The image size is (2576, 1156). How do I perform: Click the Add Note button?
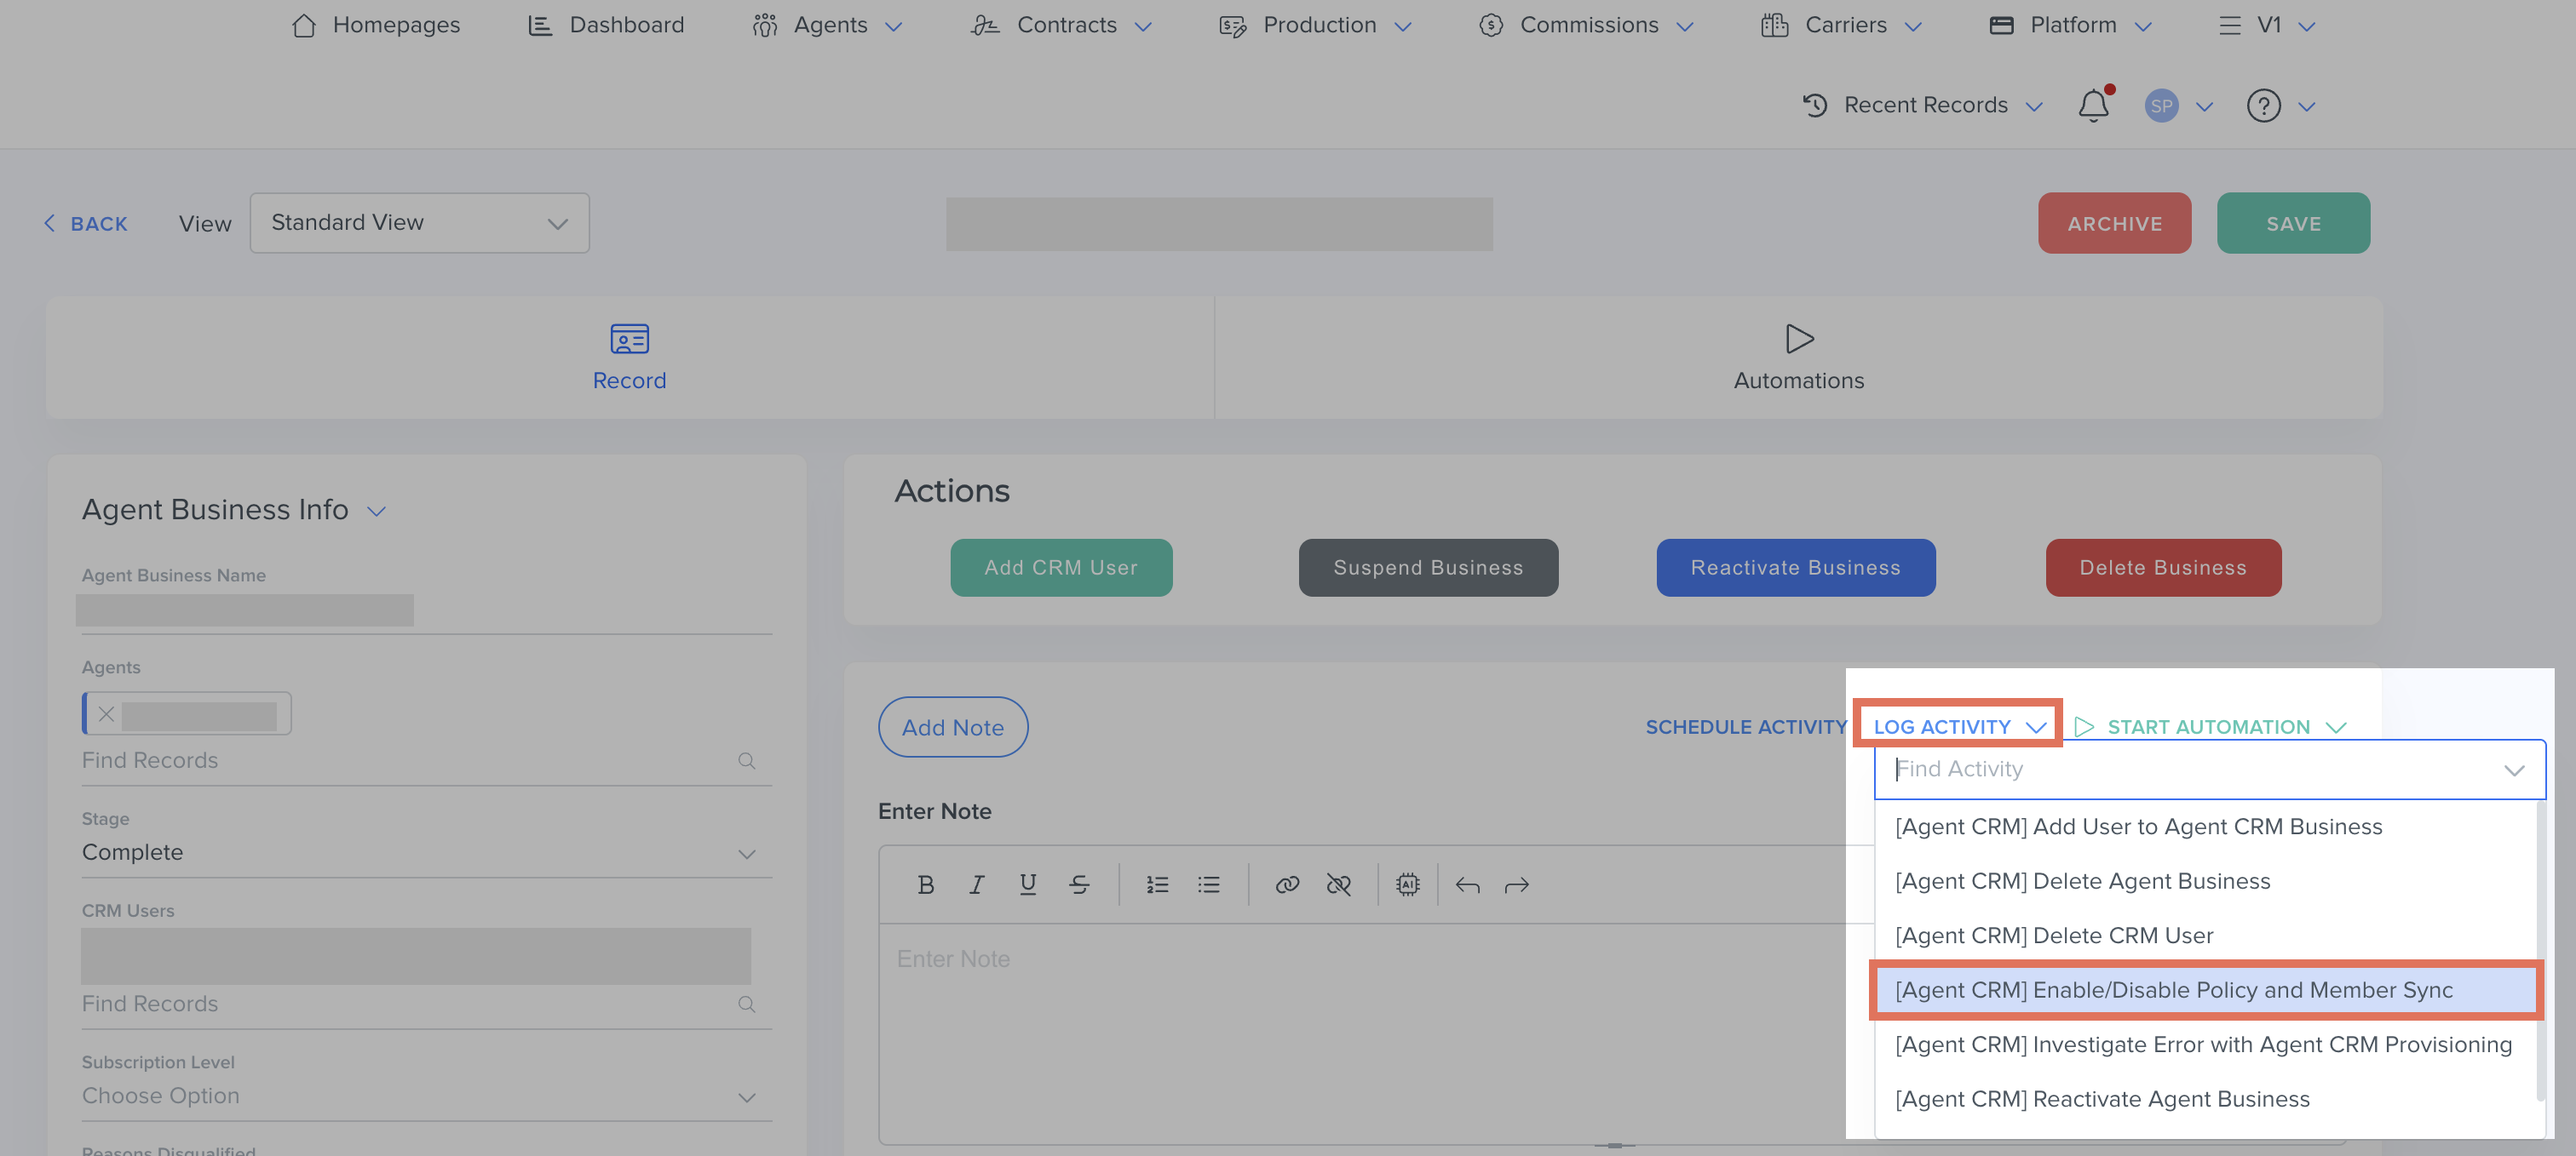click(x=952, y=727)
